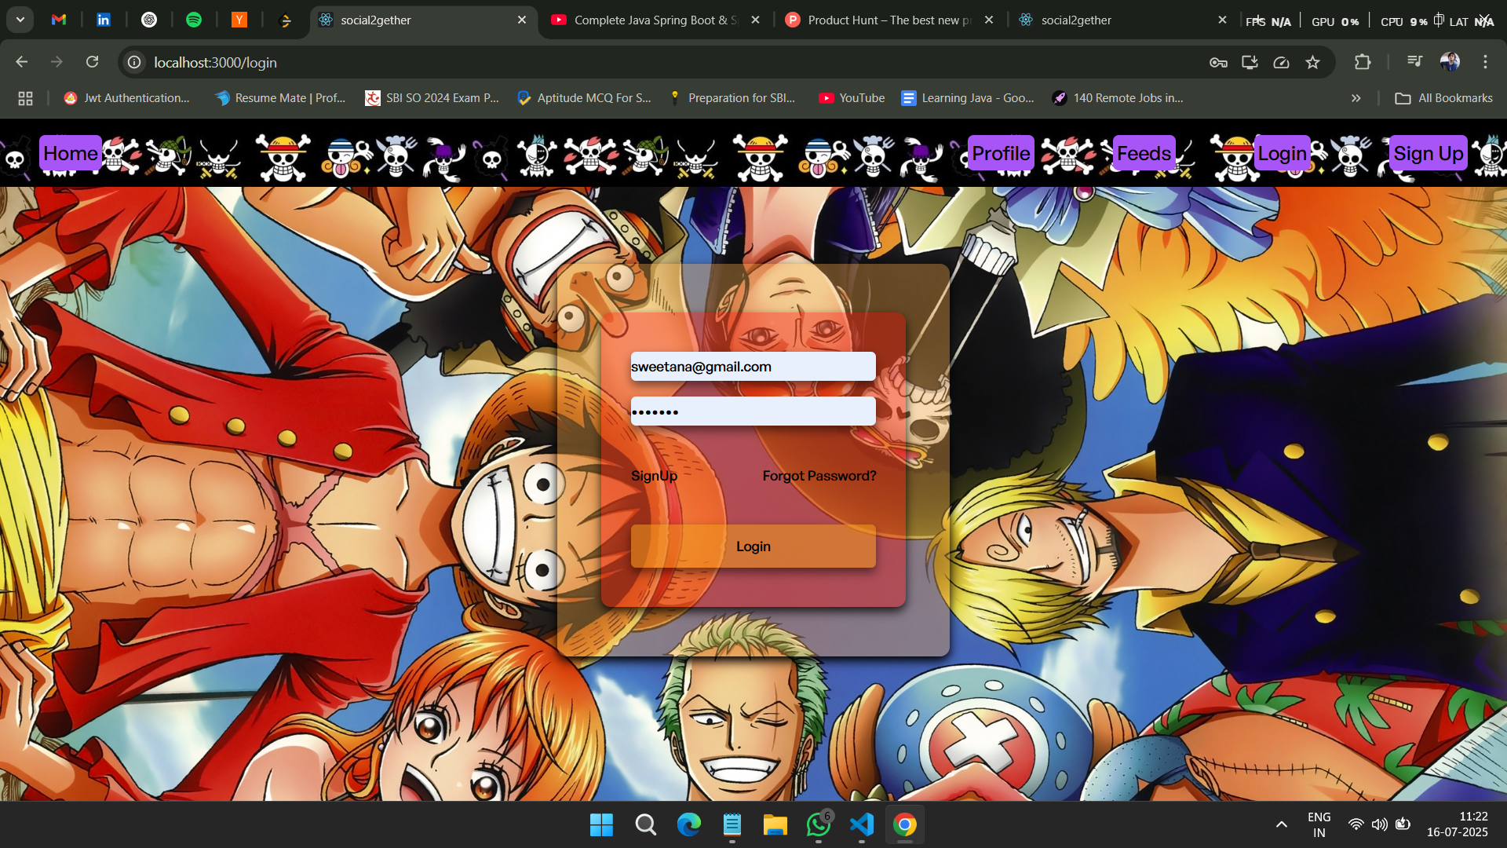Image resolution: width=1507 pixels, height=848 pixels.
Task: Open the YouTube bookmark
Action: click(852, 97)
